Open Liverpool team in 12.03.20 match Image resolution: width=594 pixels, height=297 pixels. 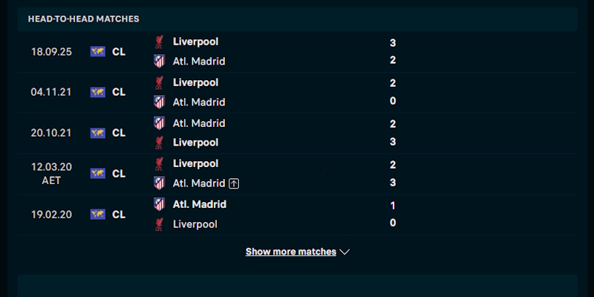click(195, 163)
